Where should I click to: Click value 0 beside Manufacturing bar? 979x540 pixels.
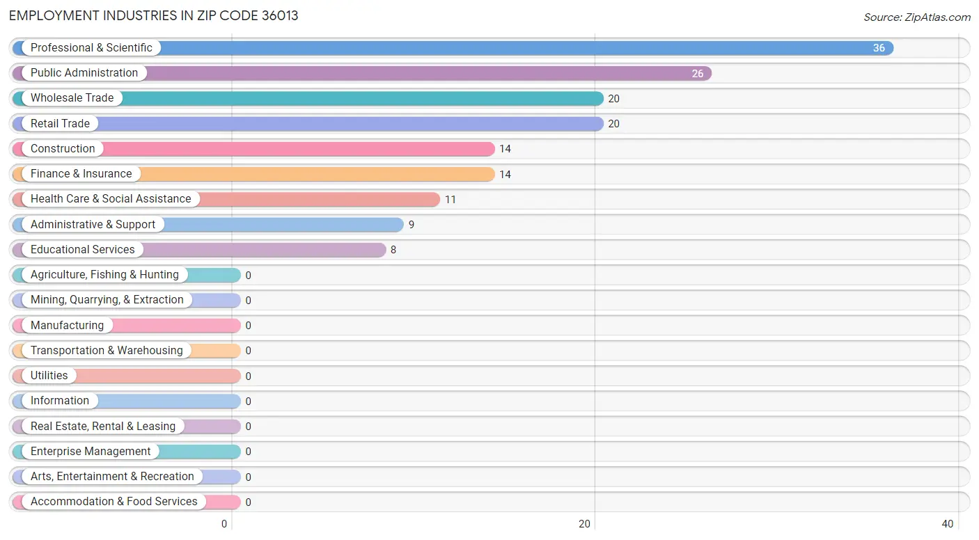248,326
